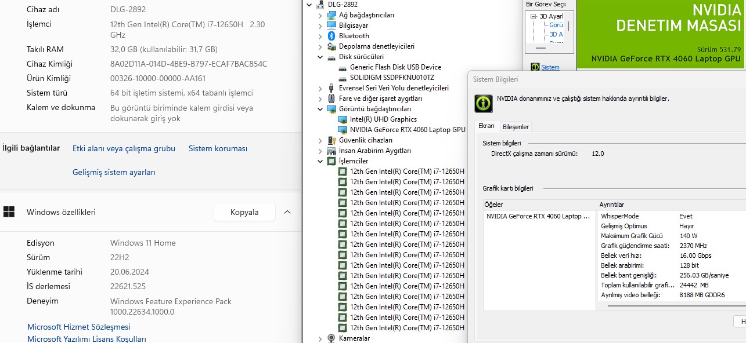Click the Fare ve diğer işaret aygıtları mouse icon
The height and width of the screenshot is (343, 746).
coord(331,98)
